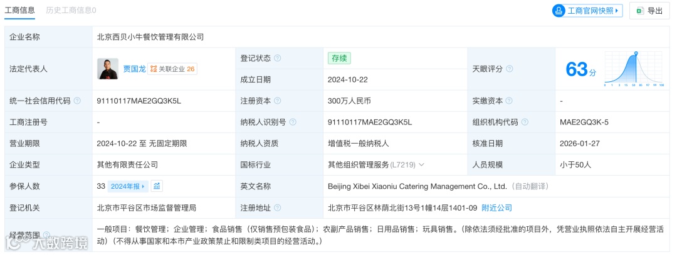Expand the 国标行业 L7219 chevron

click(421, 164)
